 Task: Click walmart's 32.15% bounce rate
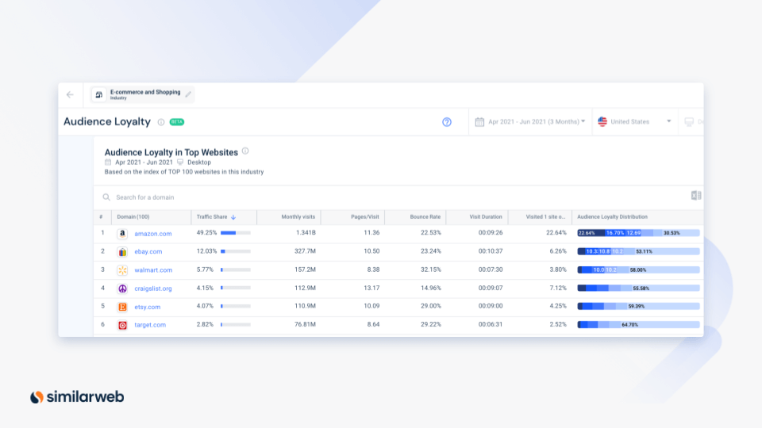point(431,269)
